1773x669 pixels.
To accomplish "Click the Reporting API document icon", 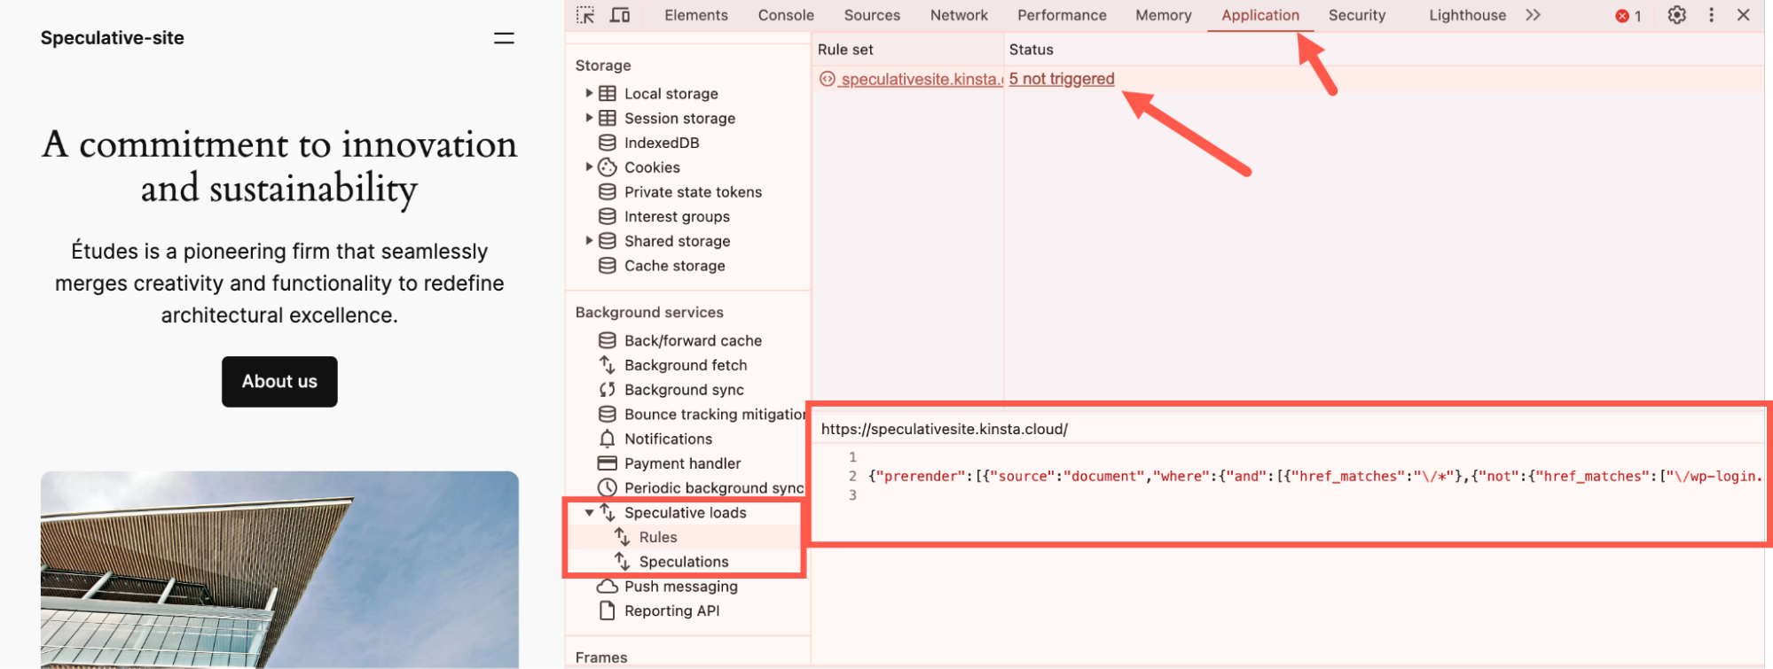I will tap(608, 611).
